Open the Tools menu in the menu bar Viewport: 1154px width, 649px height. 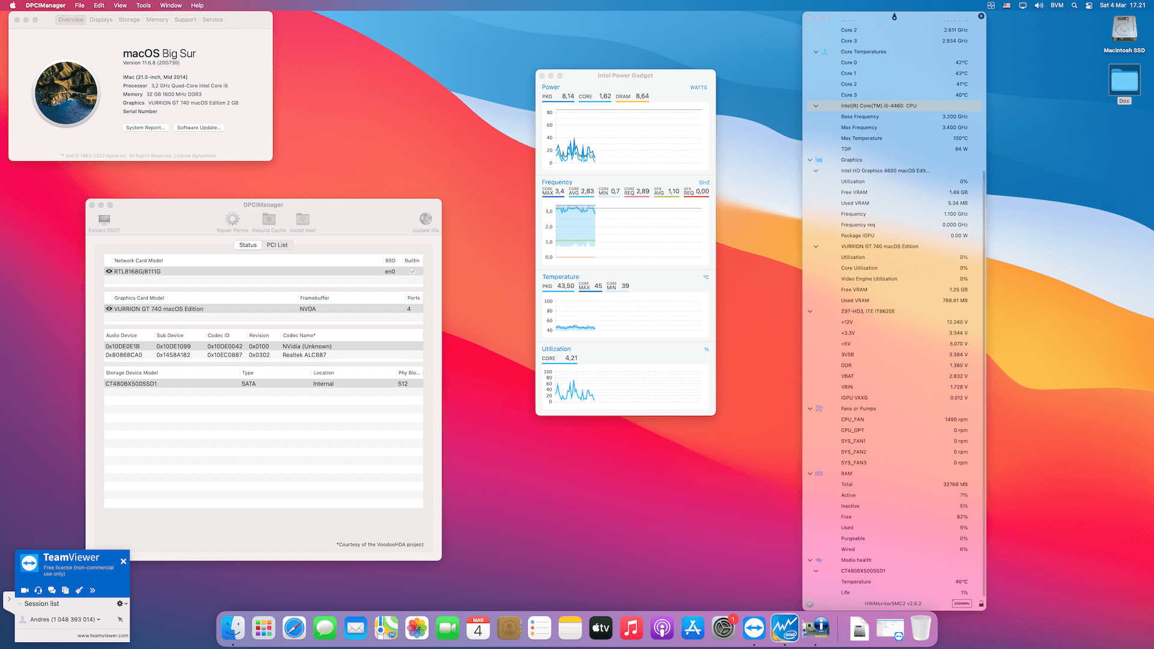143,5
